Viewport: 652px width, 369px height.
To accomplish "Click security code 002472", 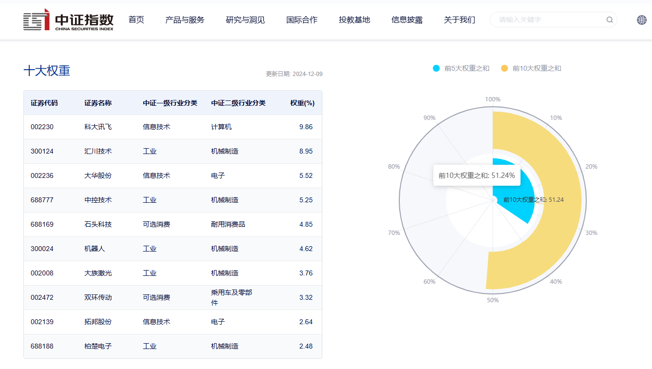I will [x=42, y=297].
